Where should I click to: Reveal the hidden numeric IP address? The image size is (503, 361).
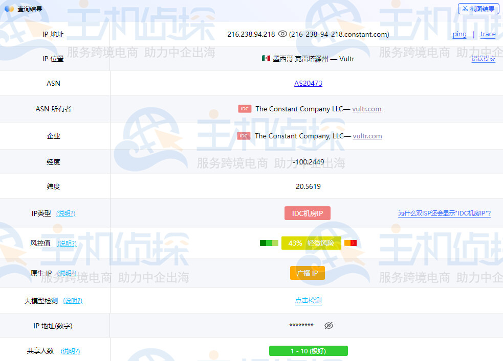tap(329, 325)
